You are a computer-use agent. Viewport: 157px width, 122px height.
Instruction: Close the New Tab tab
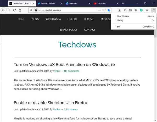click(x=89, y=3)
